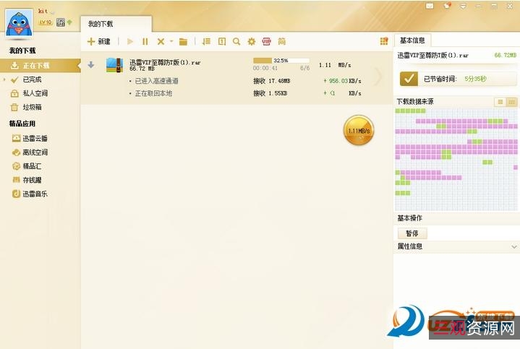
Task: Click the username kit
Action: click(x=43, y=11)
